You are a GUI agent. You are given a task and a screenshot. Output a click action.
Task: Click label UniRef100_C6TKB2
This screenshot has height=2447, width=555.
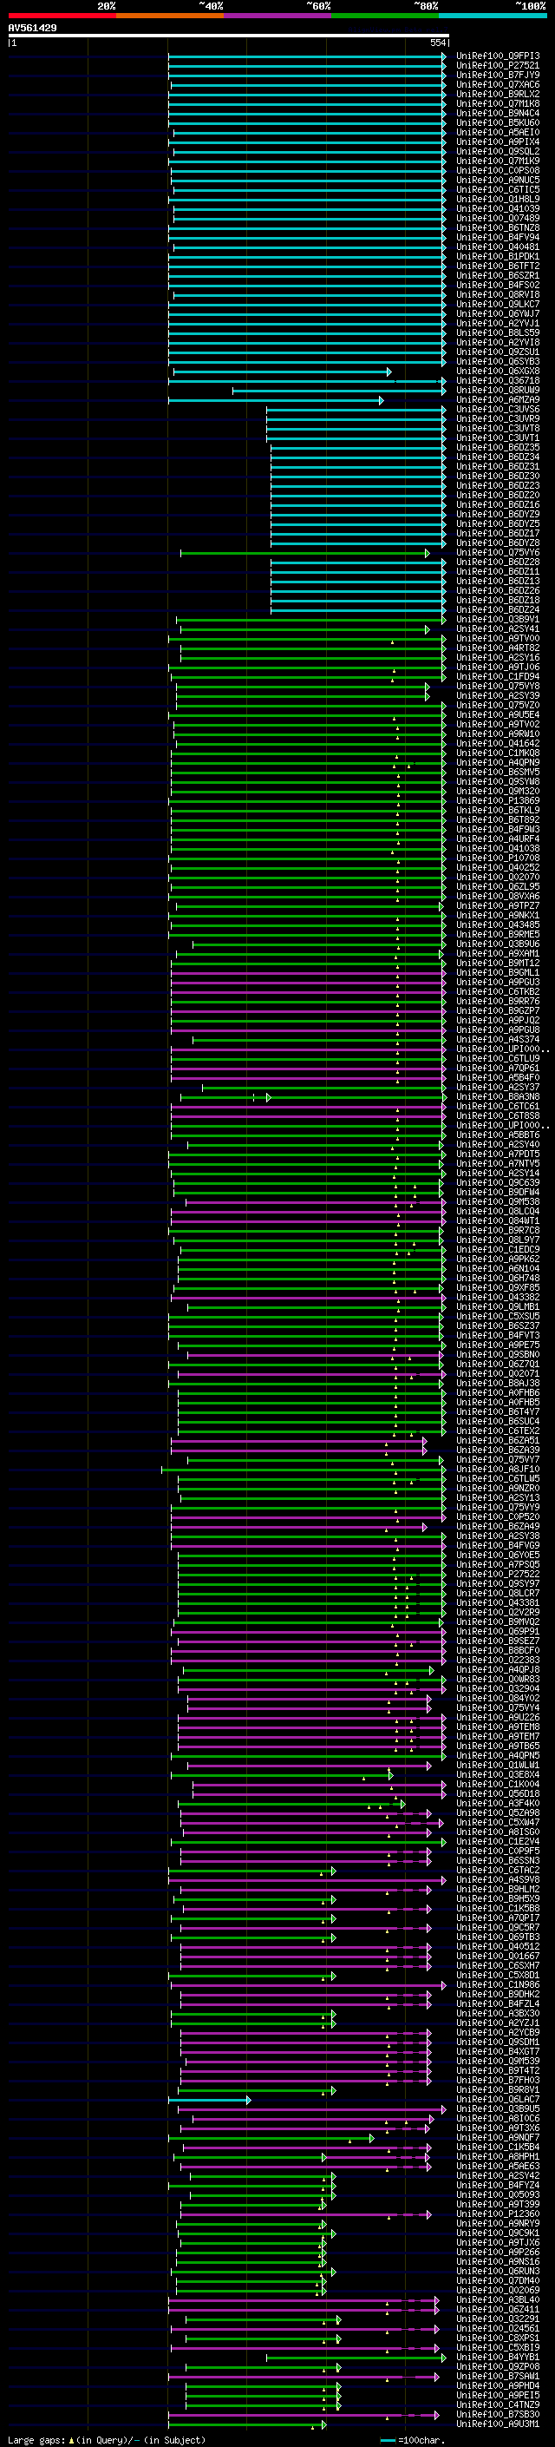click(498, 991)
